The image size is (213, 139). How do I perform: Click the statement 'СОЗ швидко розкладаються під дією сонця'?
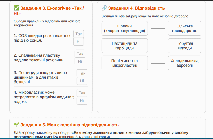43,38
